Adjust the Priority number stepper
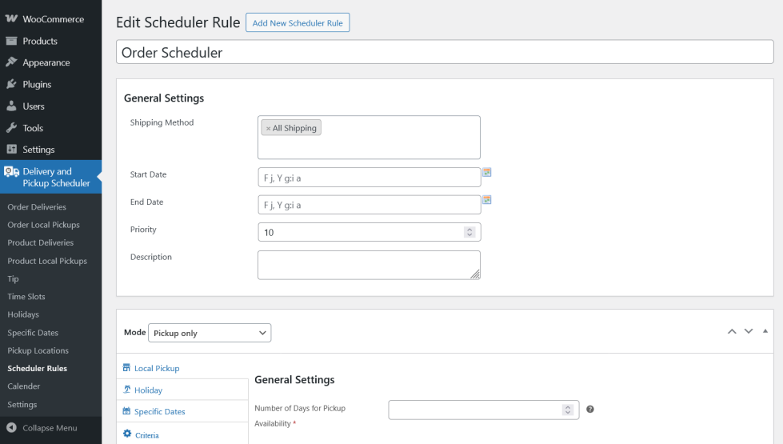Image resolution: width=783 pixels, height=444 pixels. coord(469,232)
